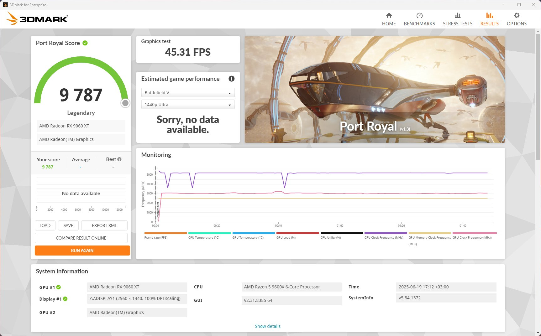Screen dimensions: 541x336
Task: Open the Battlefield V game dropdown
Action: 188,93
